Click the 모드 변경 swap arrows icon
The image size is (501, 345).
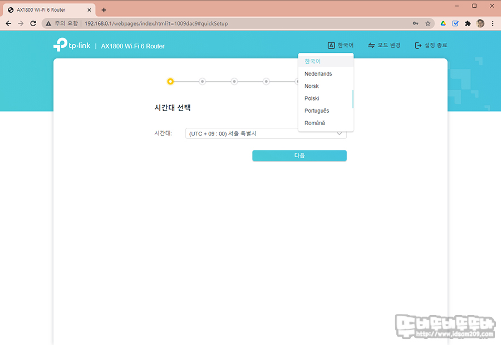(x=371, y=45)
